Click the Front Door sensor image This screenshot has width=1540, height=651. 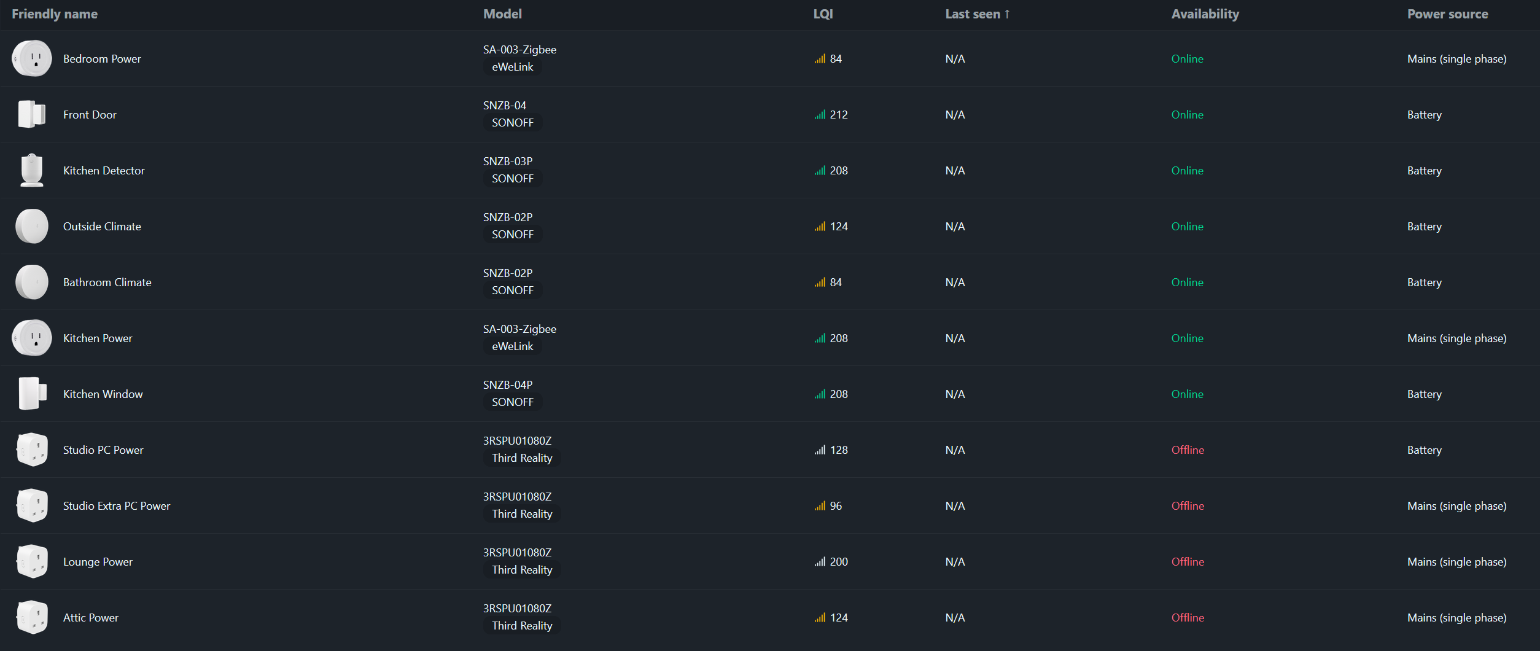pyautogui.click(x=32, y=115)
